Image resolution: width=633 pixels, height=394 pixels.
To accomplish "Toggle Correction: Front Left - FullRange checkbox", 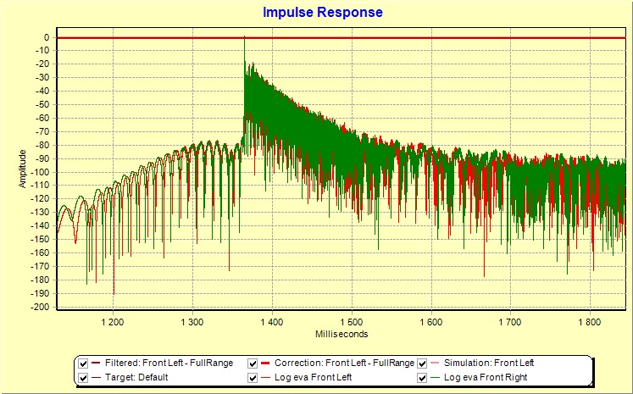I will (253, 363).
